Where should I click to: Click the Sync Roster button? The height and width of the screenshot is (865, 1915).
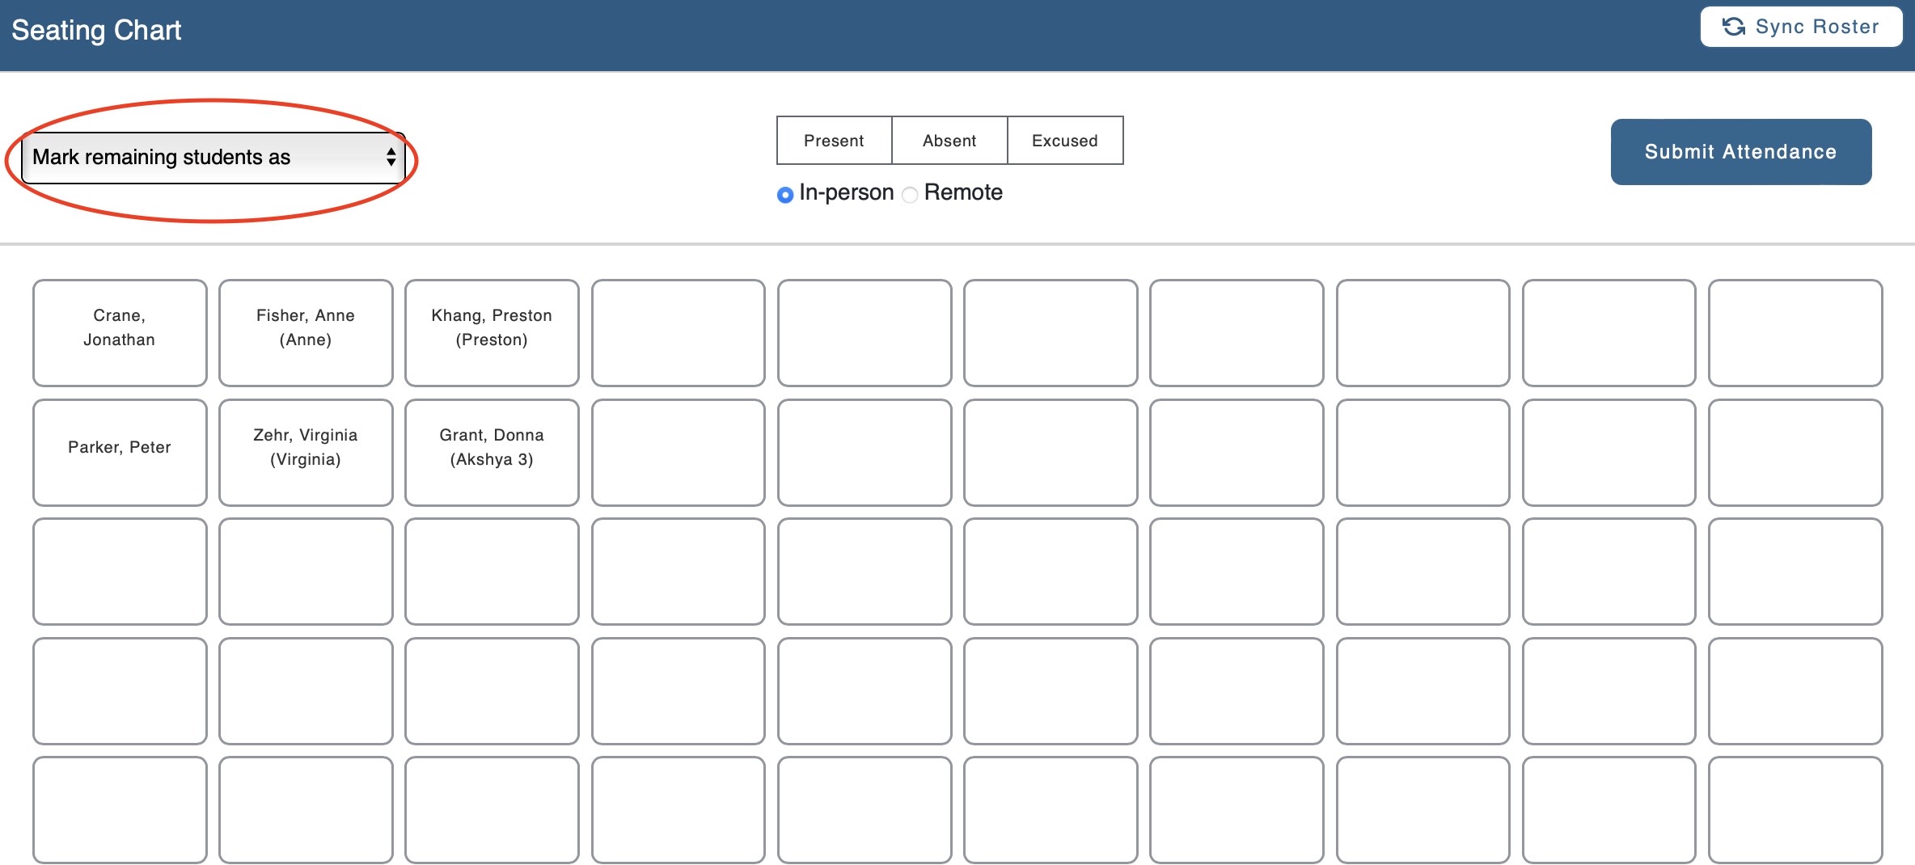(x=1800, y=26)
